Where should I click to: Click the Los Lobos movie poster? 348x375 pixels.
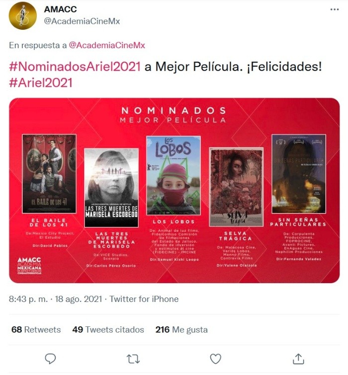pyautogui.click(x=174, y=175)
